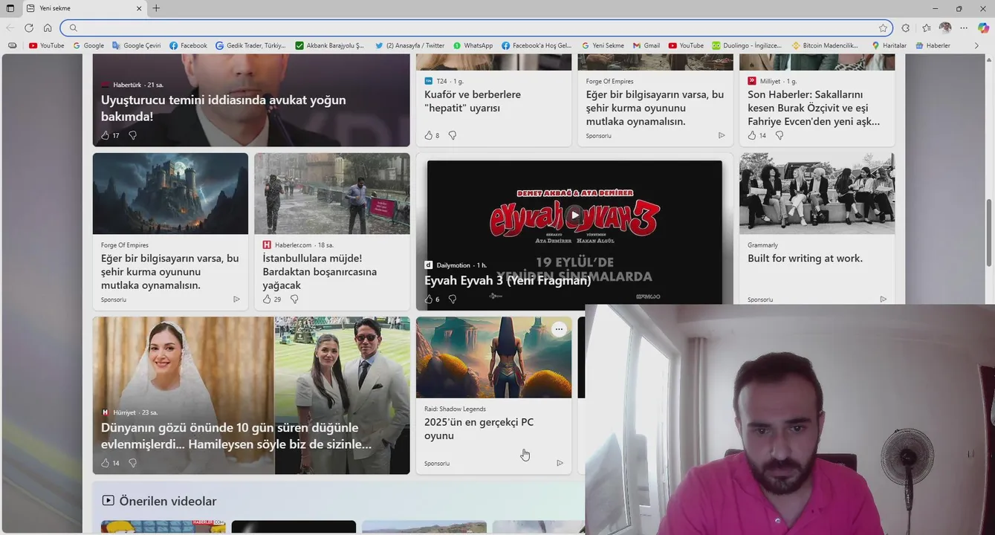Open the Extensions puzzle icon

click(906, 27)
